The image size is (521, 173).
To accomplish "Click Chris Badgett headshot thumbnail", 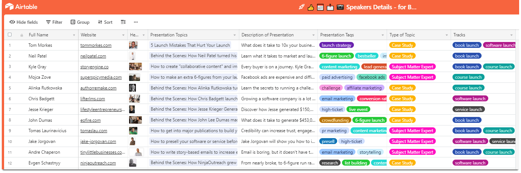I will pos(134,99).
